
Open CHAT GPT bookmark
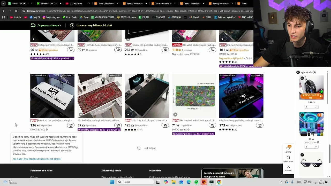pos(158,17)
